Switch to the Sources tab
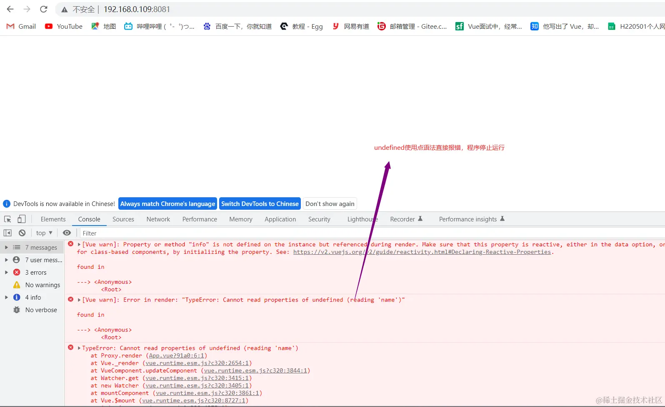665x407 pixels. point(123,219)
